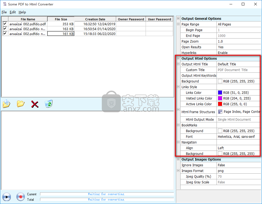The height and width of the screenshot is (204, 262).
Task: Collapse the Page Range group
Action: (x=178, y=24)
